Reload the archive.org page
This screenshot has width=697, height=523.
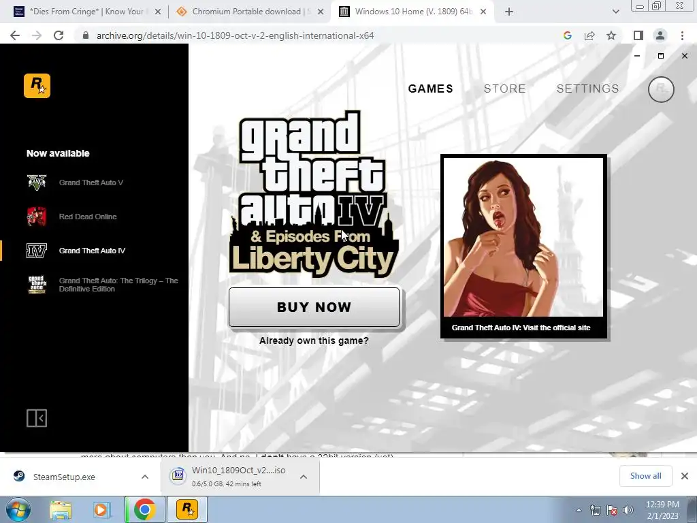tap(59, 35)
